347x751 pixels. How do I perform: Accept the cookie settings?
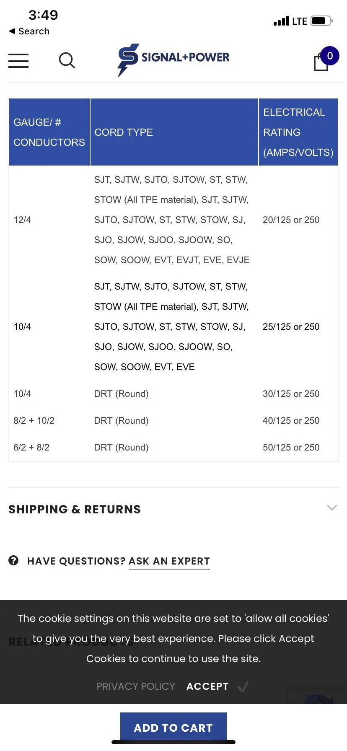click(207, 686)
